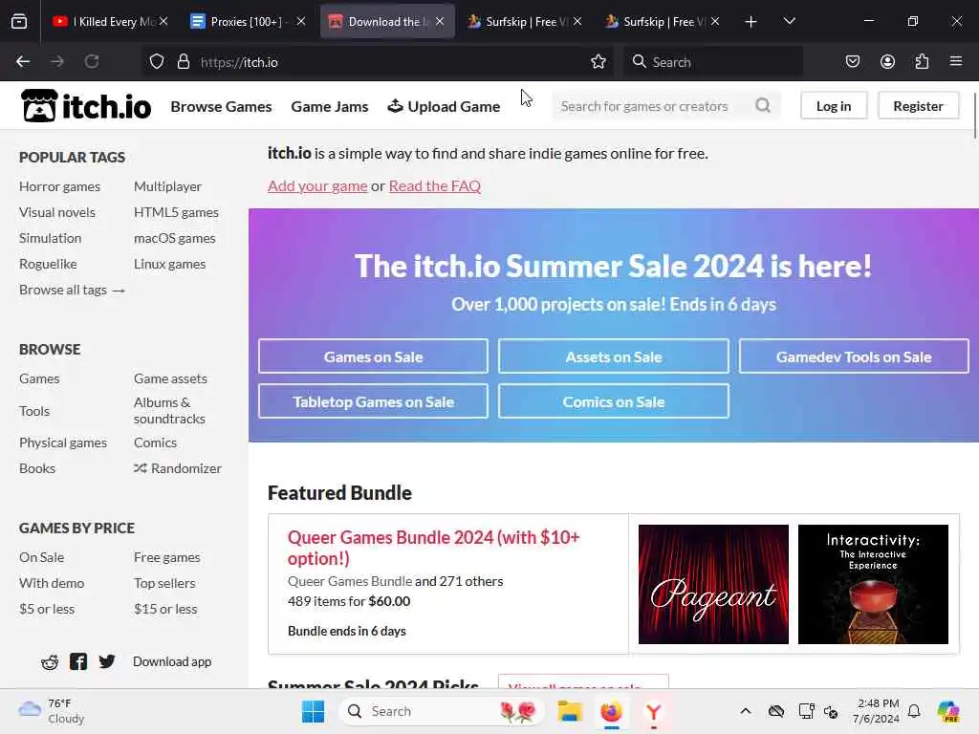Screen dimensions: 979x734
Task: Switch to the second Surfskip tab
Action: 662,21
